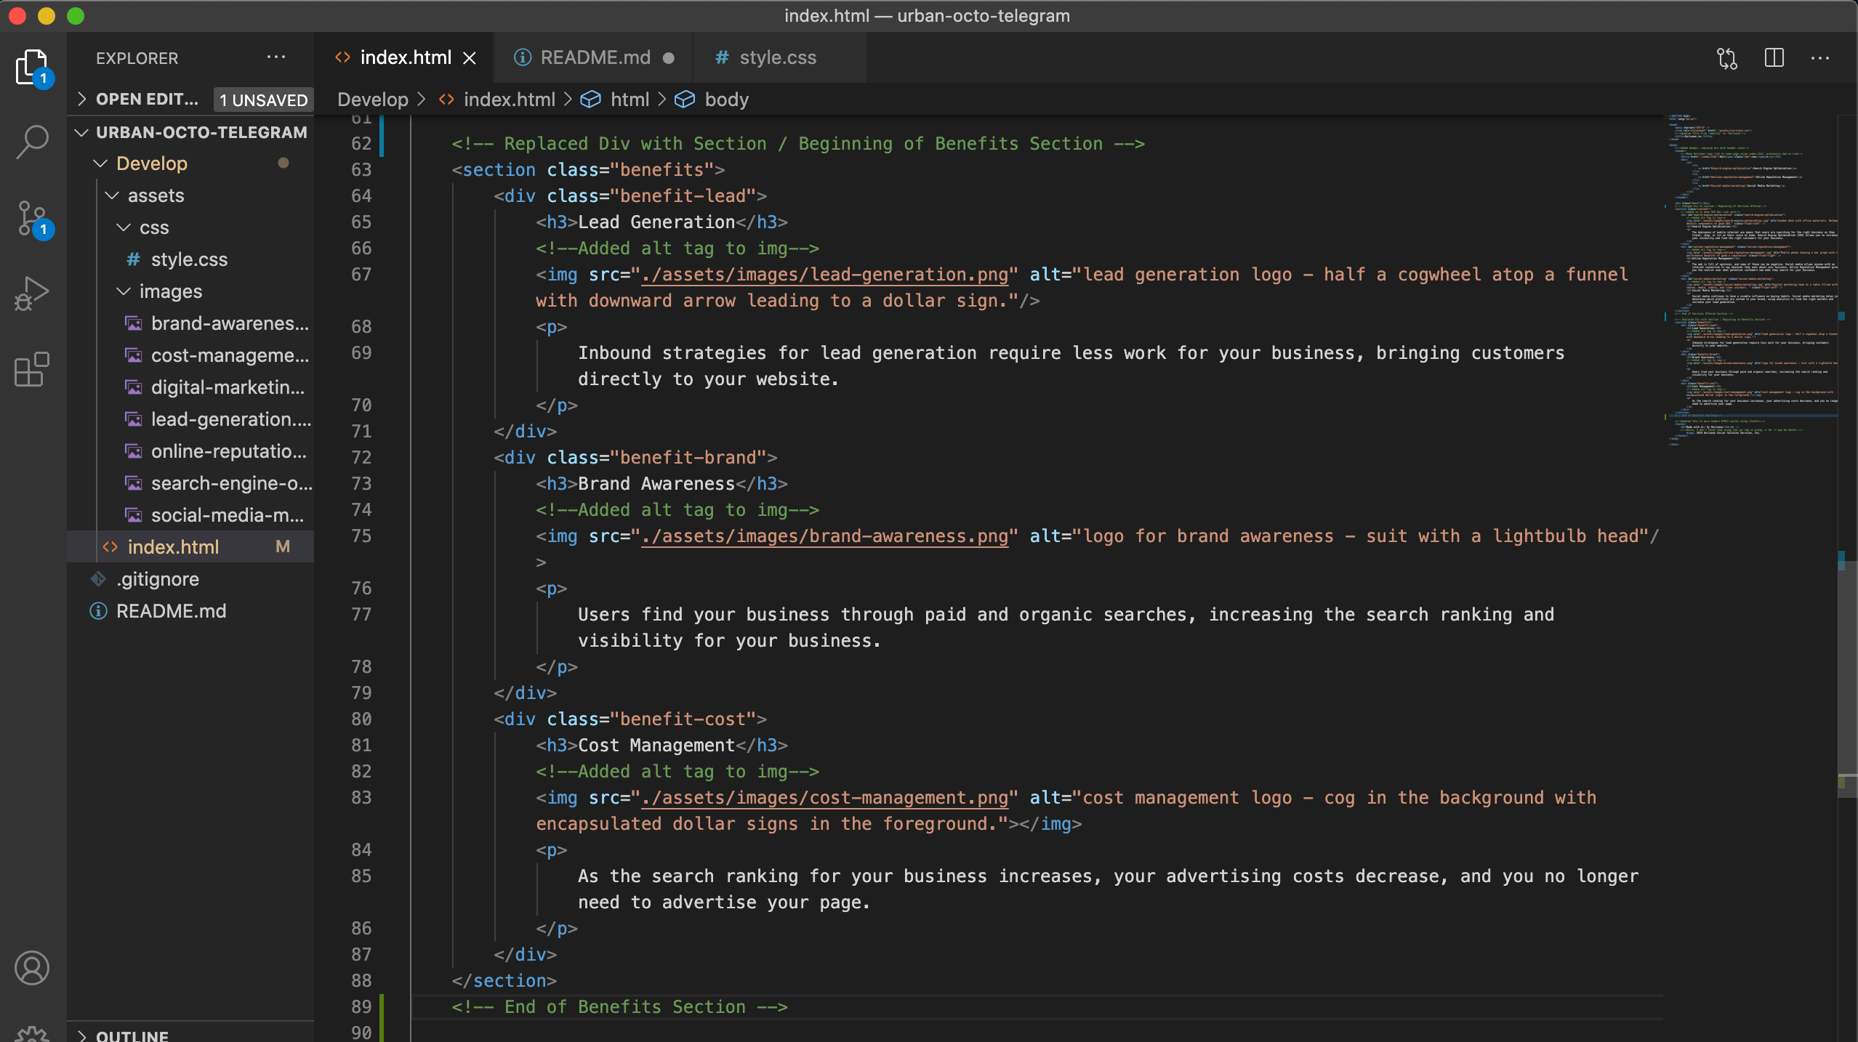Click the cost-management image file icon
1858x1042 pixels.
click(x=134, y=355)
